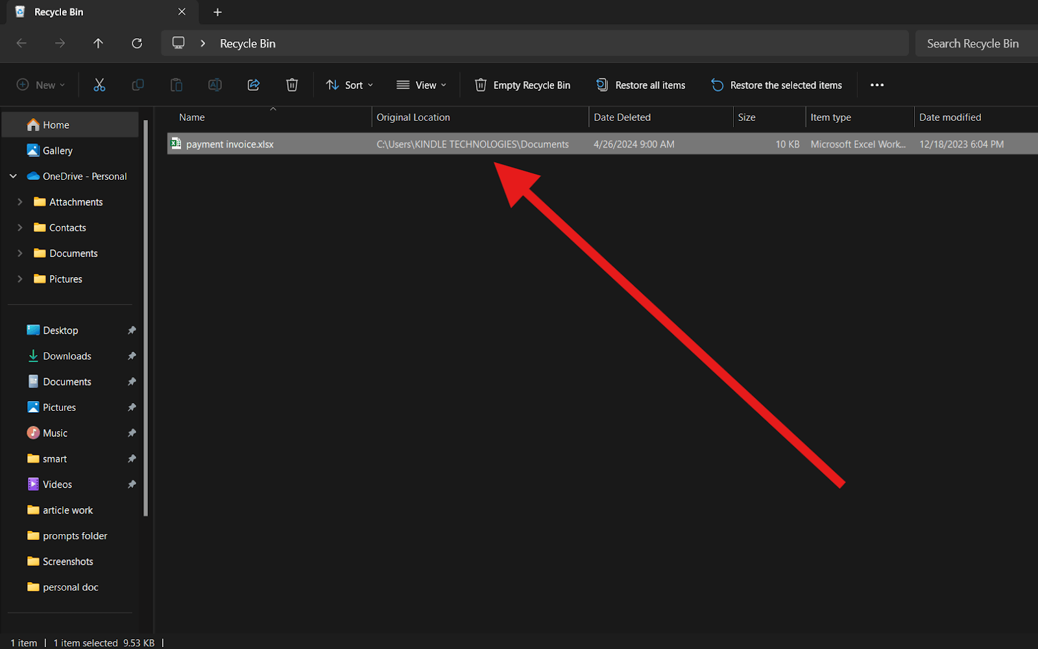Click Empty Recycle Bin button
1038x649 pixels.
[522, 85]
